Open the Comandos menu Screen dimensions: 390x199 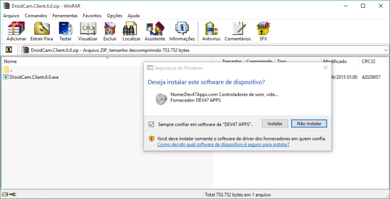[36, 16]
